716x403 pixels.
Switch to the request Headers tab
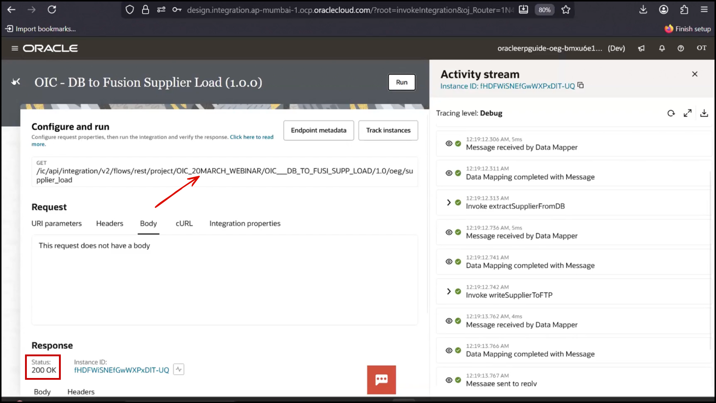click(x=110, y=224)
